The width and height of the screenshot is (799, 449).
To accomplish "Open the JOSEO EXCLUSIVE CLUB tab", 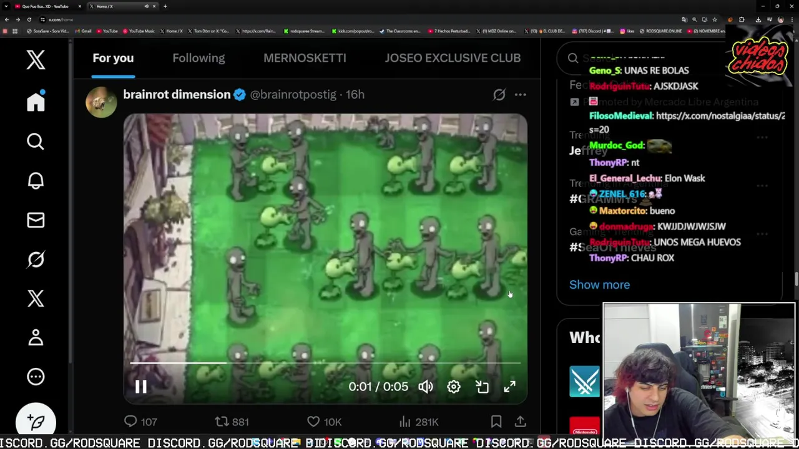I will 453,58.
